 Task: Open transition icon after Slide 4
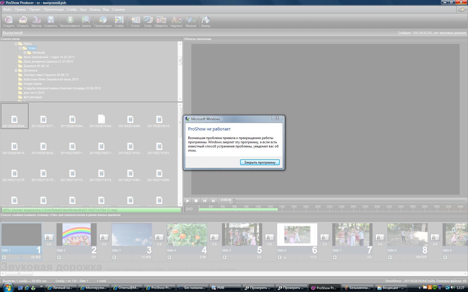click(214, 237)
